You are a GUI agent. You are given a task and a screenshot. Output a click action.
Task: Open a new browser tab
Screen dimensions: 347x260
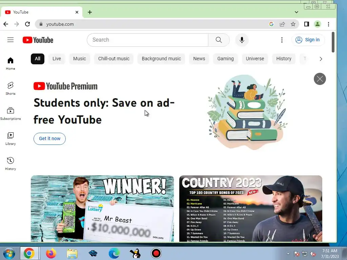tap(89, 12)
